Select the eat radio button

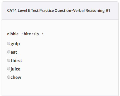tap(9, 52)
